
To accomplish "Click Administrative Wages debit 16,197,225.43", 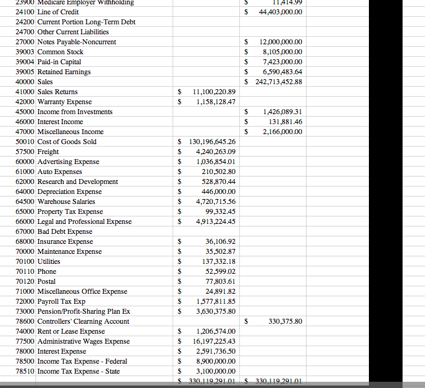I will click(214, 342).
